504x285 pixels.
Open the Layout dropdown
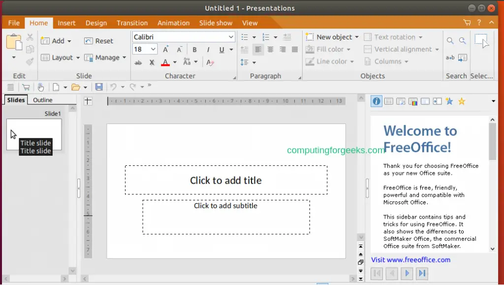point(60,58)
